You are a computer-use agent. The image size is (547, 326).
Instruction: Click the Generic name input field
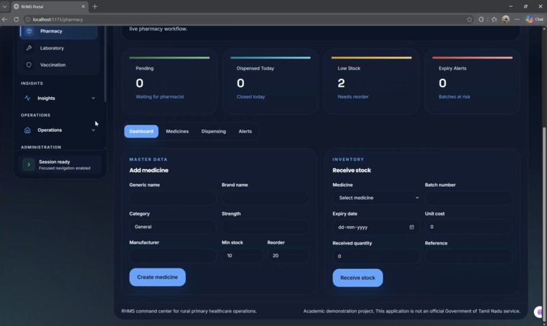pos(172,198)
